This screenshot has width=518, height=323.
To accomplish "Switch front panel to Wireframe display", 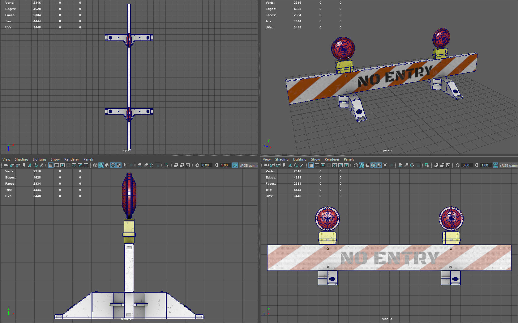I will pos(95,165).
